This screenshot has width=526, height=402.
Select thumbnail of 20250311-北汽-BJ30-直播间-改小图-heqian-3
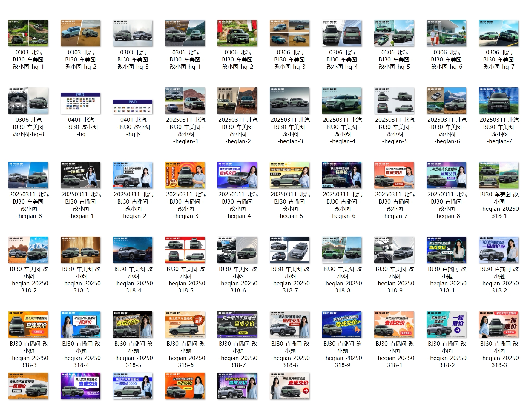[185, 175]
